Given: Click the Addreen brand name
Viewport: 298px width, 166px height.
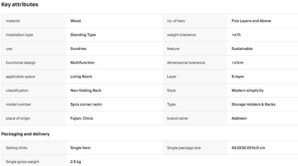Looking at the screenshot, I should [239, 118].
